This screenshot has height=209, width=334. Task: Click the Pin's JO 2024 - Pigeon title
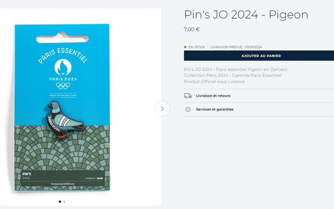(246, 15)
